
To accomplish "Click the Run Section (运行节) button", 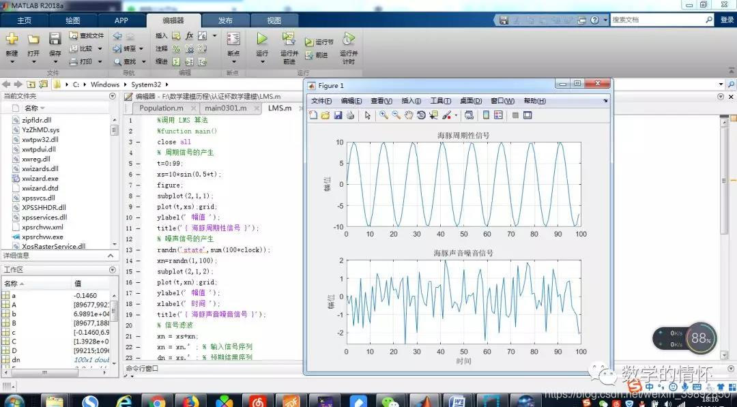I will 319,42.
